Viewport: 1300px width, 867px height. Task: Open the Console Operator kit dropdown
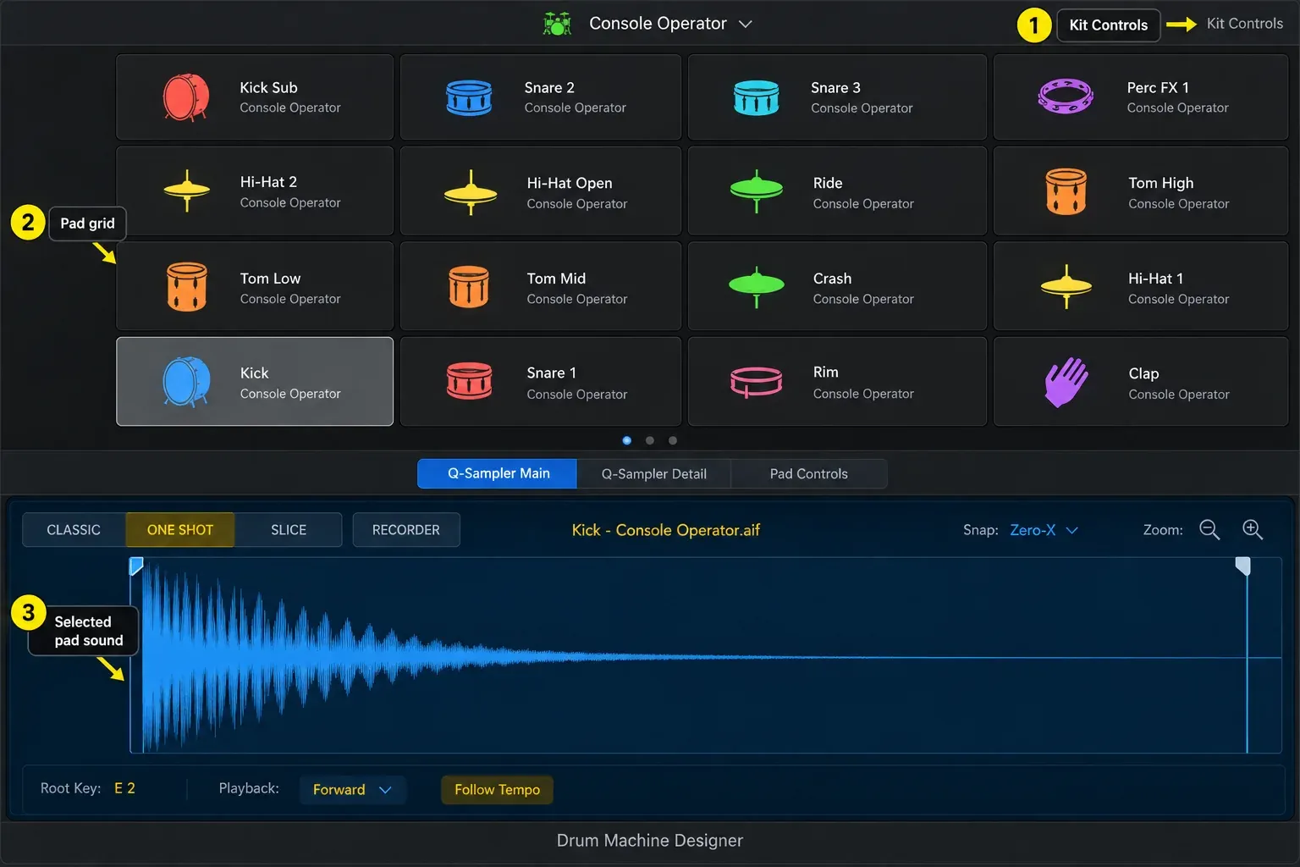[670, 24]
